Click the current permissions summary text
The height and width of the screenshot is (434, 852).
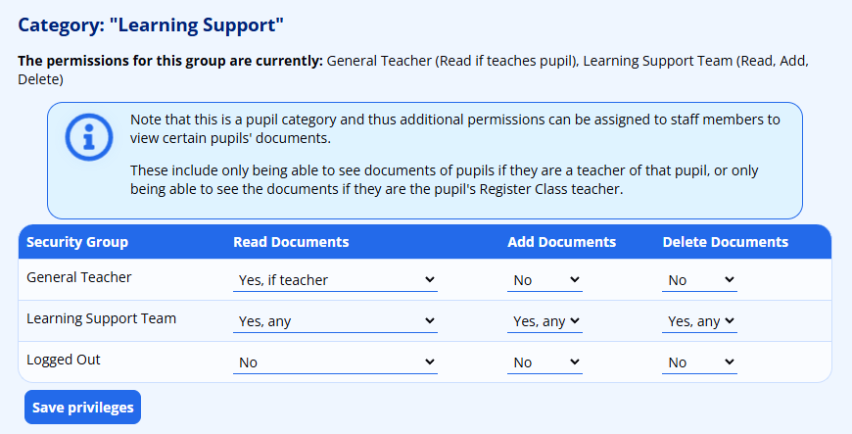coord(411,70)
